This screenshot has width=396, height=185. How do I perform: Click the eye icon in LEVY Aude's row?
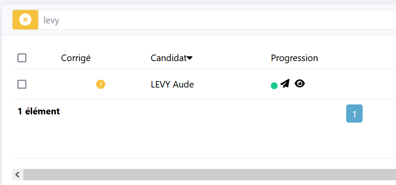(300, 84)
